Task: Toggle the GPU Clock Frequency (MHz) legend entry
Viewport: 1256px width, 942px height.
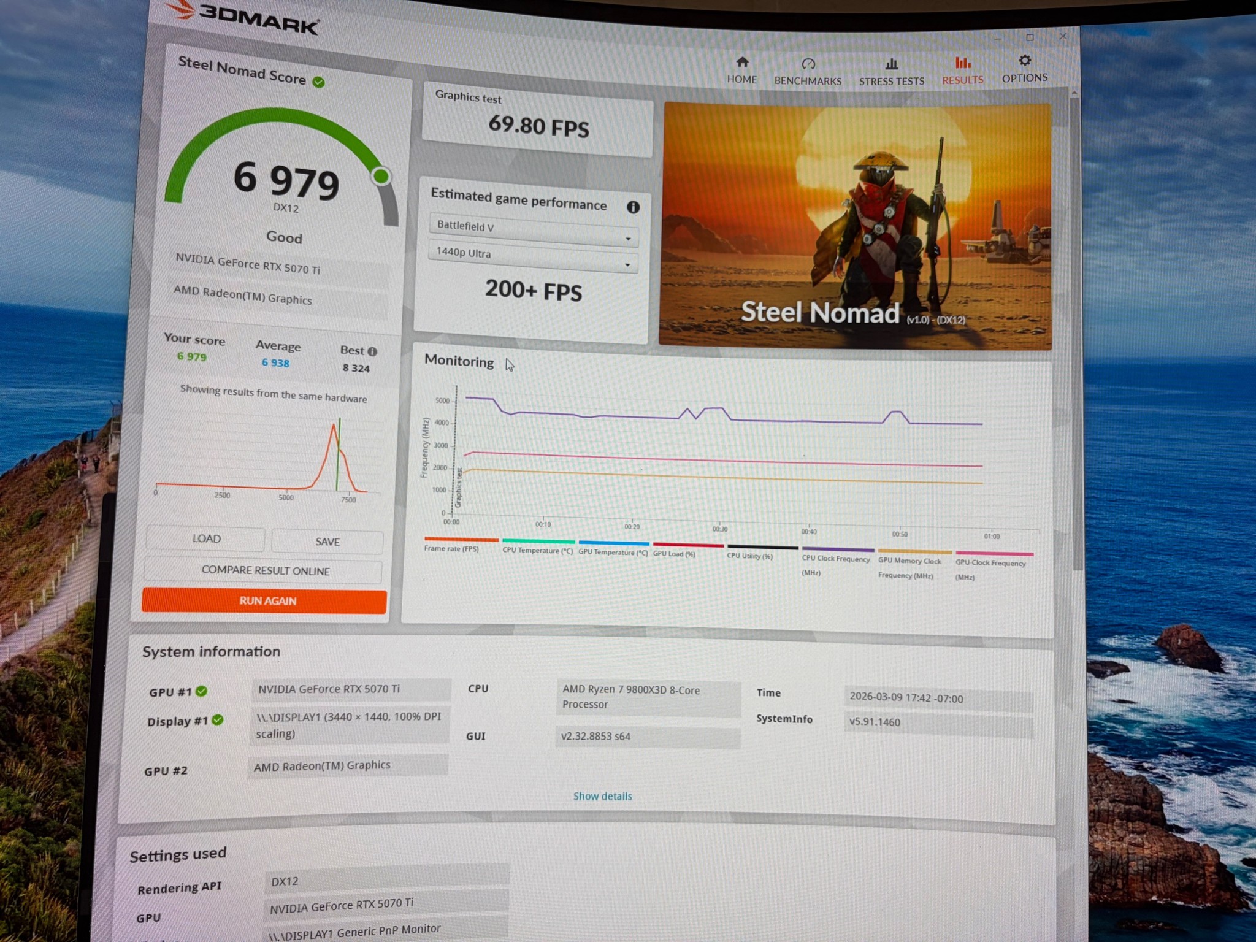Action: point(994,566)
